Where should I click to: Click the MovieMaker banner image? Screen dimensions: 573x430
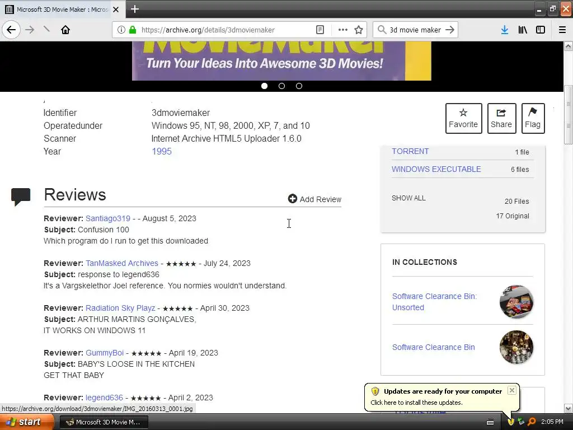[x=281, y=60]
